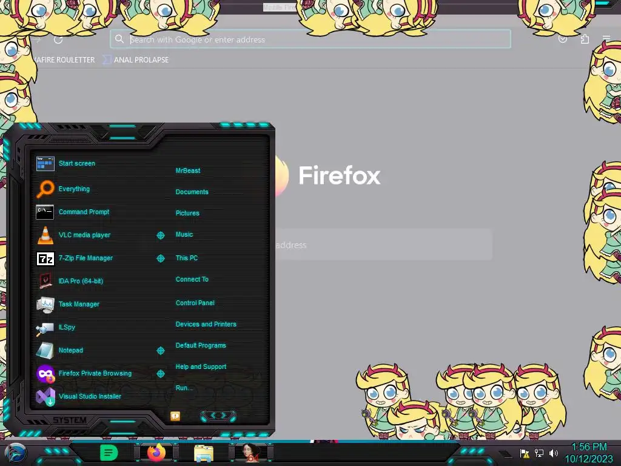Open Devices and Printers
The width and height of the screenshot is (621, 466).
pos(206,324)
